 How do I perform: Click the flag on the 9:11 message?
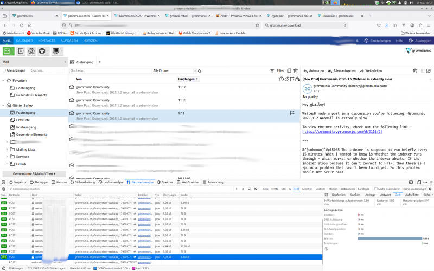[292, 113]
